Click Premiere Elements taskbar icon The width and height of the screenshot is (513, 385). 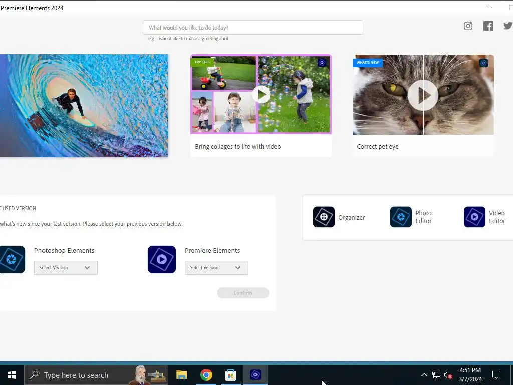click(x=255, y=375)
